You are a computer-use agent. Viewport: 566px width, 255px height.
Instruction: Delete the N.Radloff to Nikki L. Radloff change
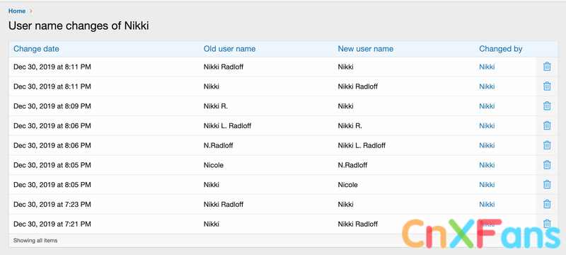click(x=547, y=145)
